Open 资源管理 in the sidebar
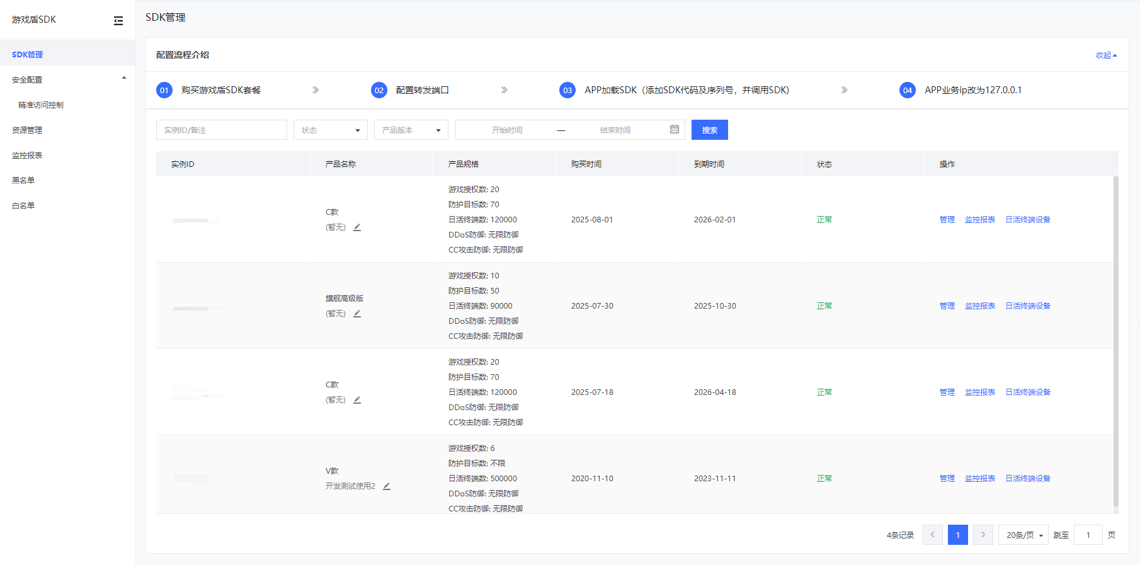1140x565 pixels. click(x=27, y=130)
